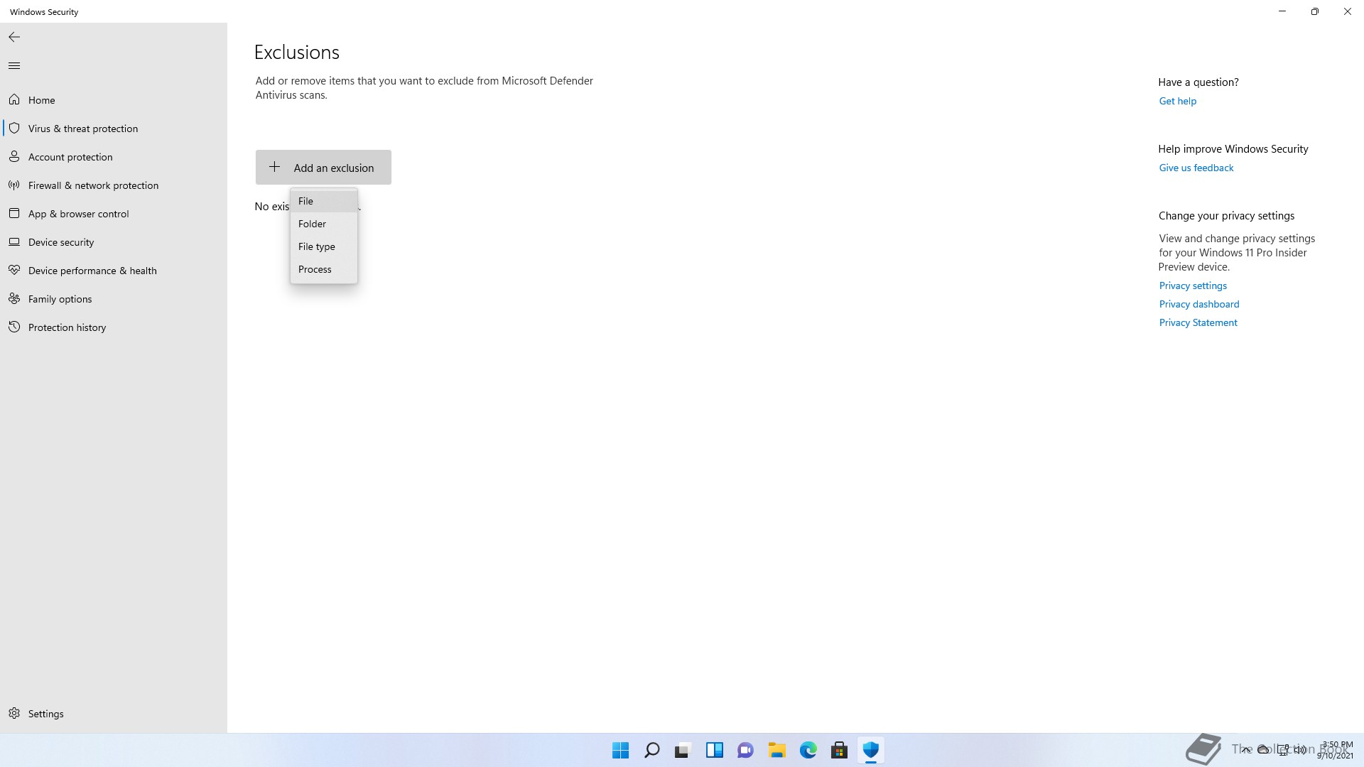Open Device security page

[x=114, y=242]
